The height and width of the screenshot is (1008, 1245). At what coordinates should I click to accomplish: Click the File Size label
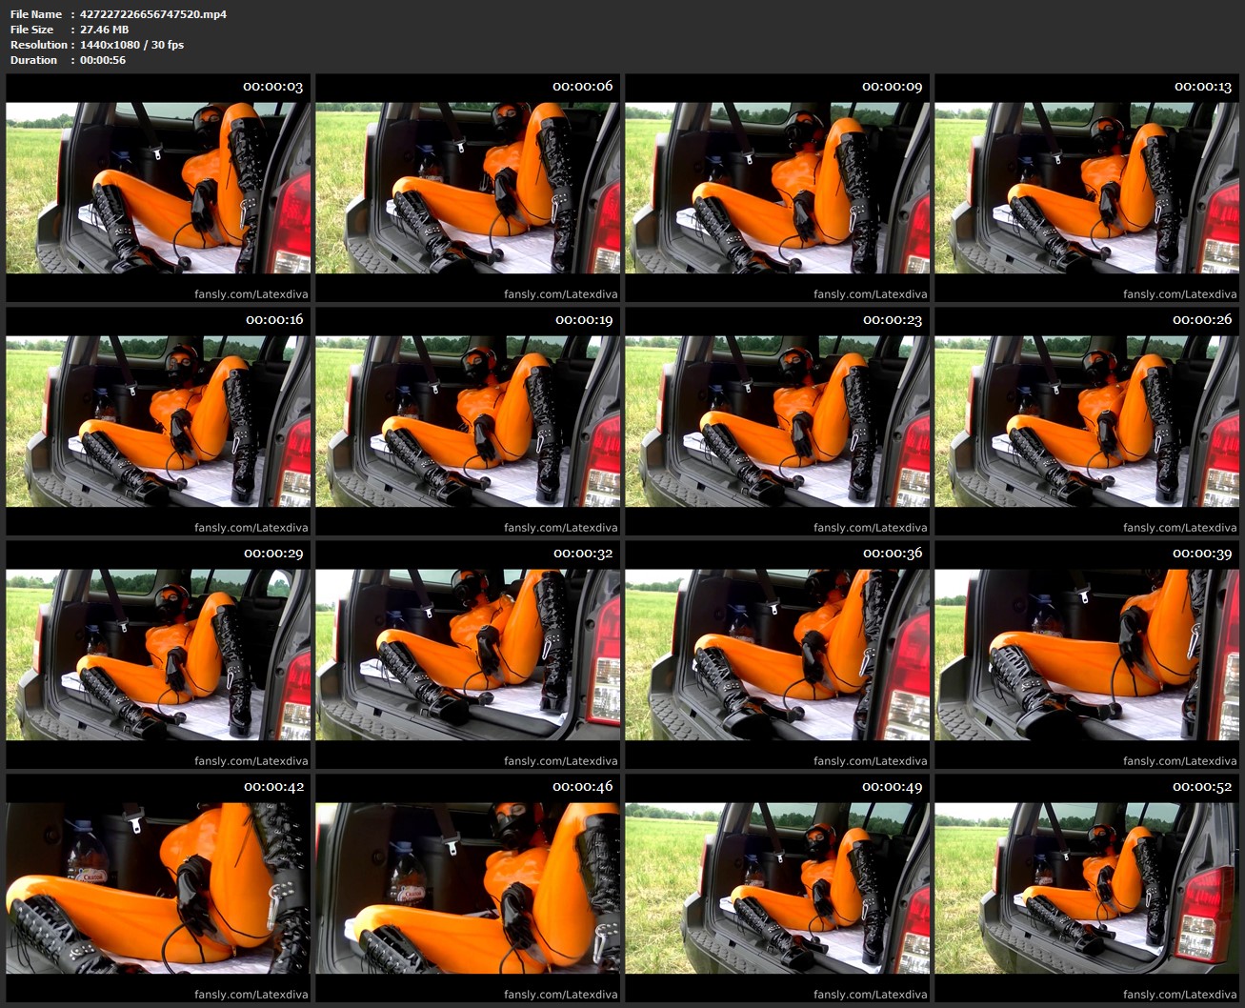point(31,30)
